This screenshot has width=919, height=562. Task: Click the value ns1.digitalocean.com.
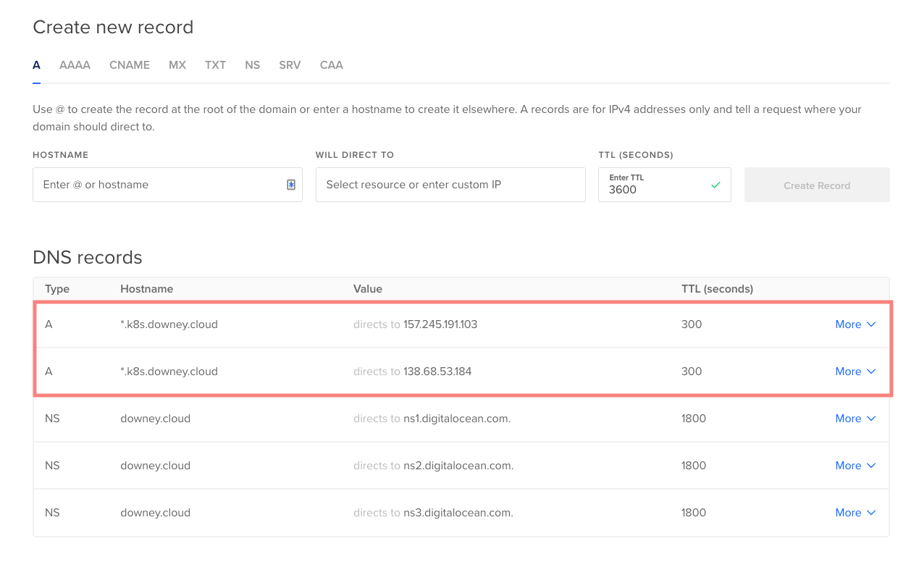point(457,419)
